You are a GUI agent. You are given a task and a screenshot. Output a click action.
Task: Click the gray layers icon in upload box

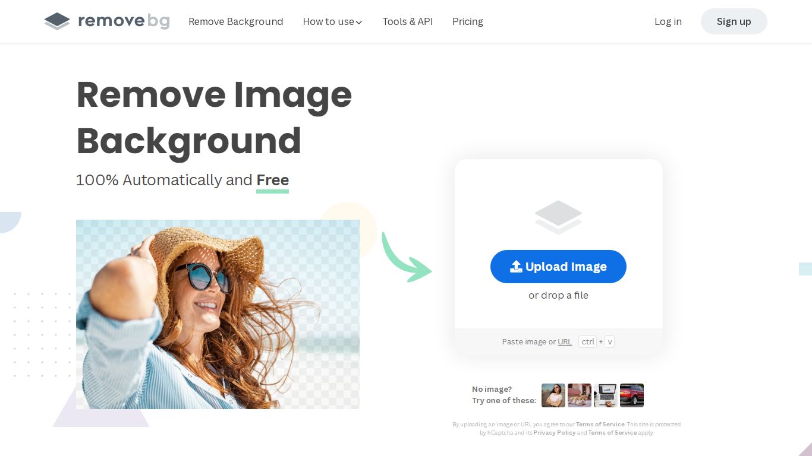point(558,217)
